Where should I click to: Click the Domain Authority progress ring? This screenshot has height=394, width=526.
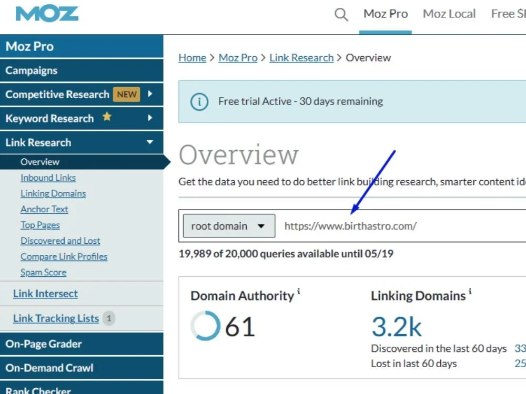click(x=205, y=326)
